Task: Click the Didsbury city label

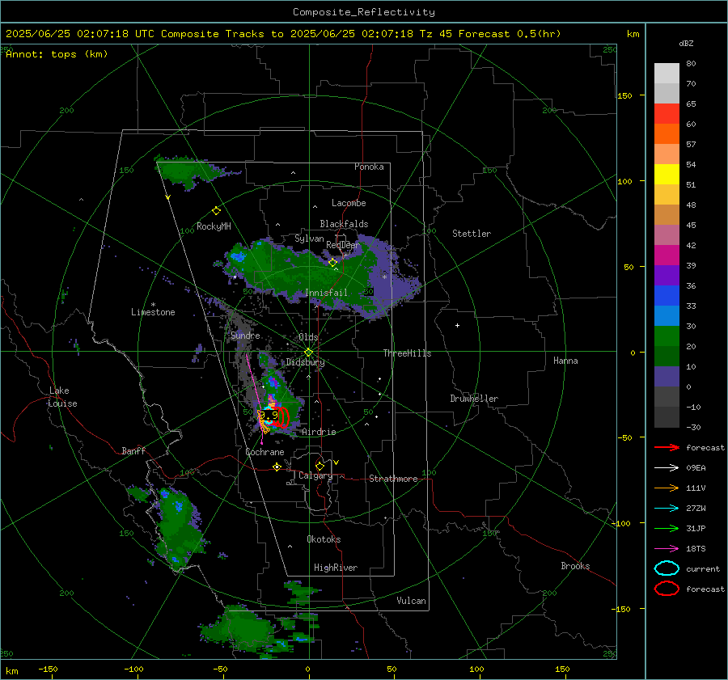Action: click(305, 362)
